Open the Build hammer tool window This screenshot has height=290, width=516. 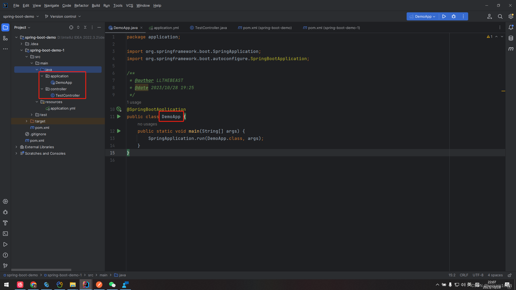point(5,223)
